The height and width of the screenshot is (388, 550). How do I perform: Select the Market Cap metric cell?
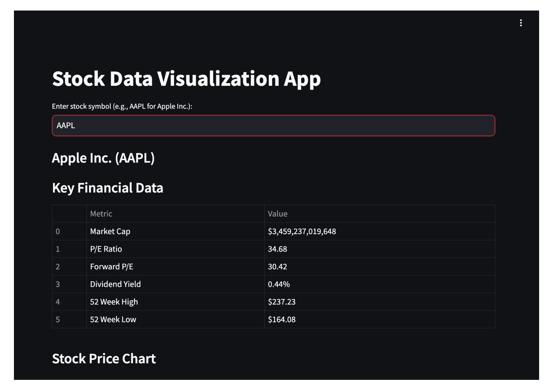[x=110, y=231]
